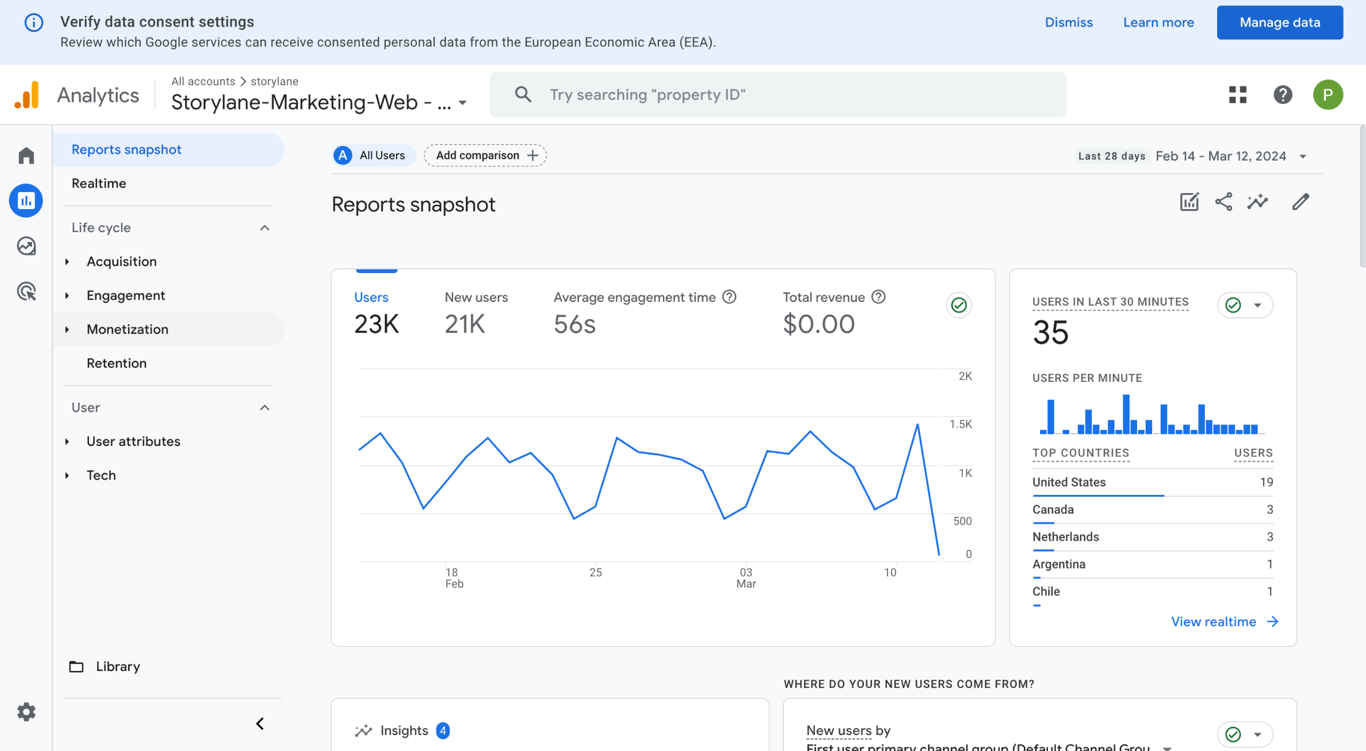Click Add comparison button
The width and height of the screenshot is (1366, 751).
pyautogui.click(x=485, y=155)
